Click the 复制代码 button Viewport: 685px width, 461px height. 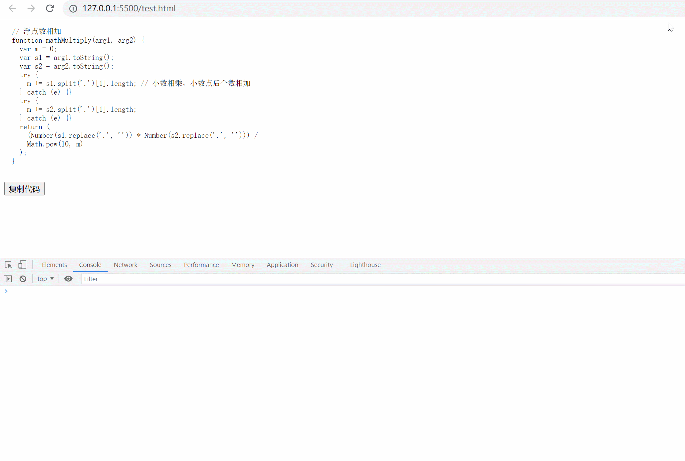pyautogui.click(x=24, y=189)
